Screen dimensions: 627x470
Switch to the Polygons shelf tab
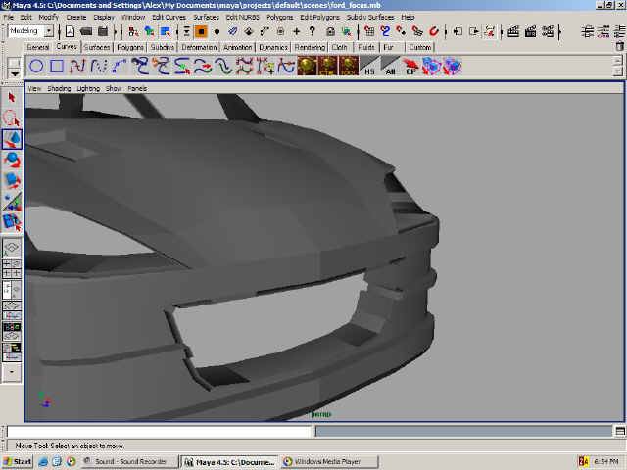(x=129, y=47)
